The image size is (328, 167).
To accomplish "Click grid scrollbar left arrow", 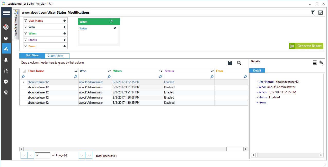I will click(22, 149).
